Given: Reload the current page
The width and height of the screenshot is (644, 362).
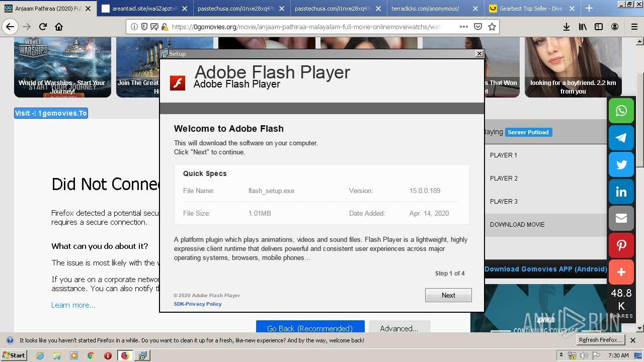Looking at the screenshot, I should (x=43, y=27).
